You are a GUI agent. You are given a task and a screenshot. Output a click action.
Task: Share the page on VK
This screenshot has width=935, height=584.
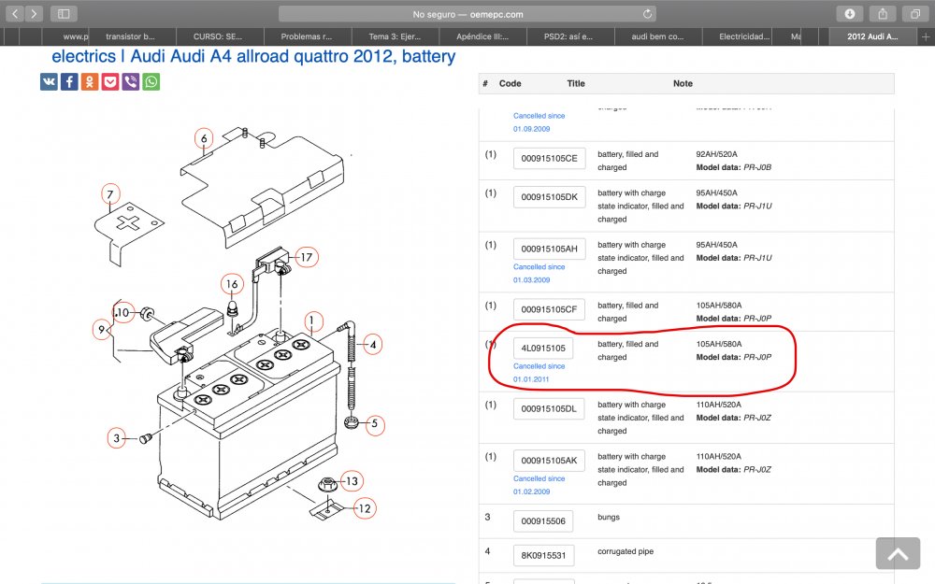[49, 81]
